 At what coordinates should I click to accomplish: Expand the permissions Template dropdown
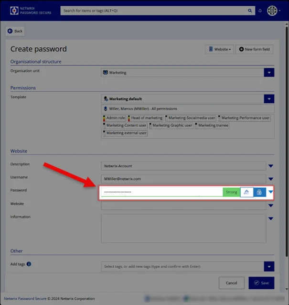[269, 99]
